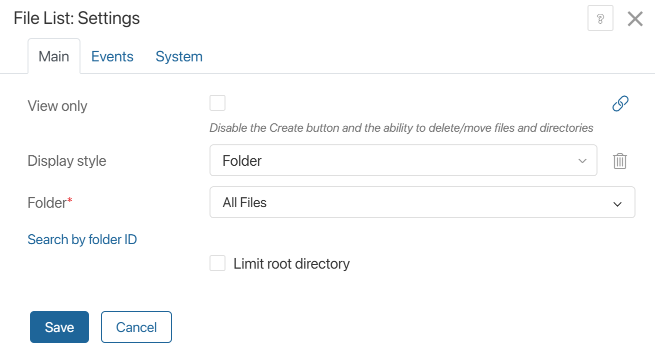Viewport: 655px width, 351px height.
Task: Cancel the settings changes
Action: pos(136,327)
